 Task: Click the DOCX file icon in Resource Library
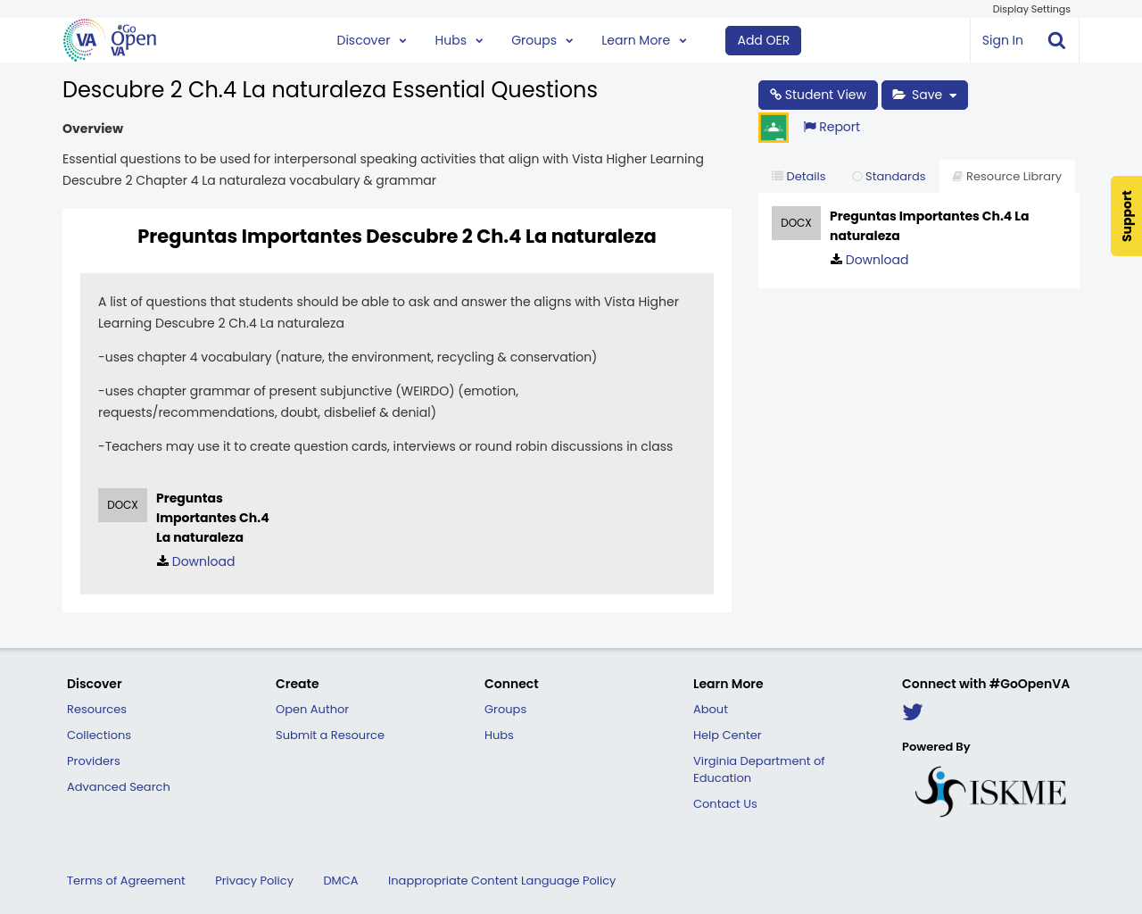(x=796, y=223)
